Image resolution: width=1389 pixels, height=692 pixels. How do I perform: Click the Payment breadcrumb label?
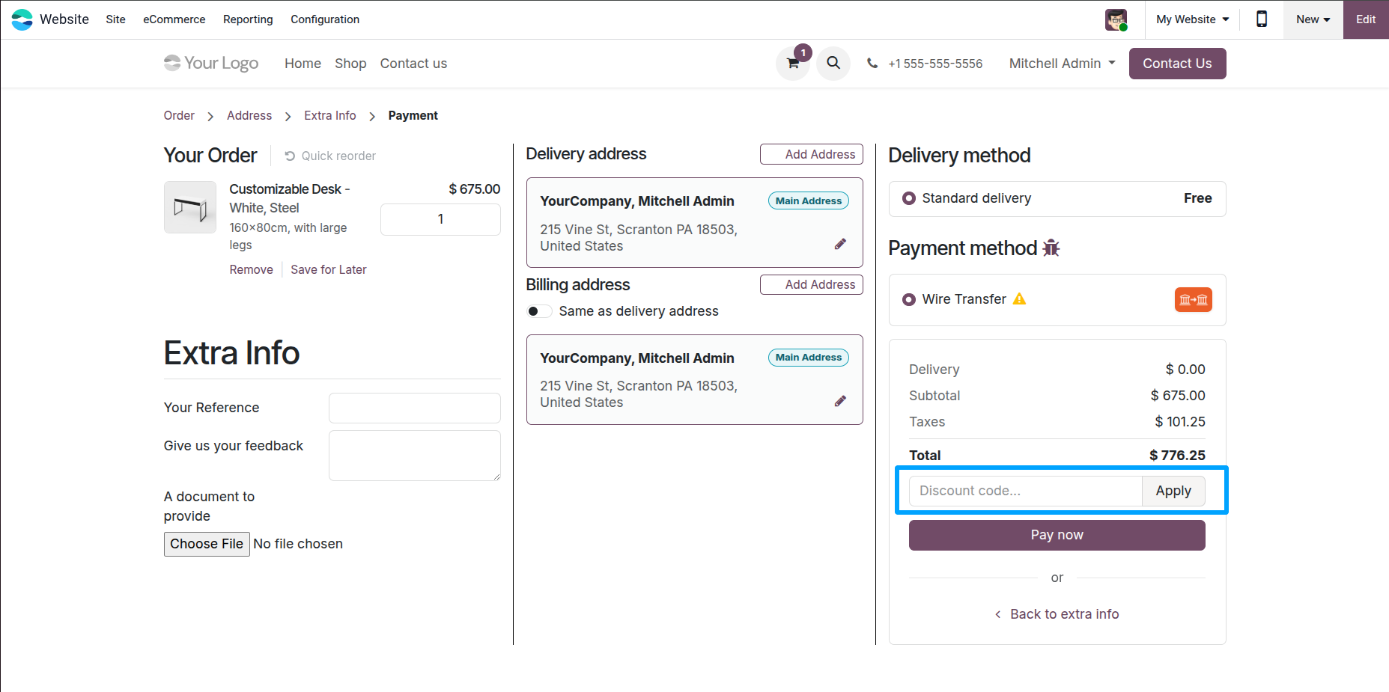tap(413, 115)
